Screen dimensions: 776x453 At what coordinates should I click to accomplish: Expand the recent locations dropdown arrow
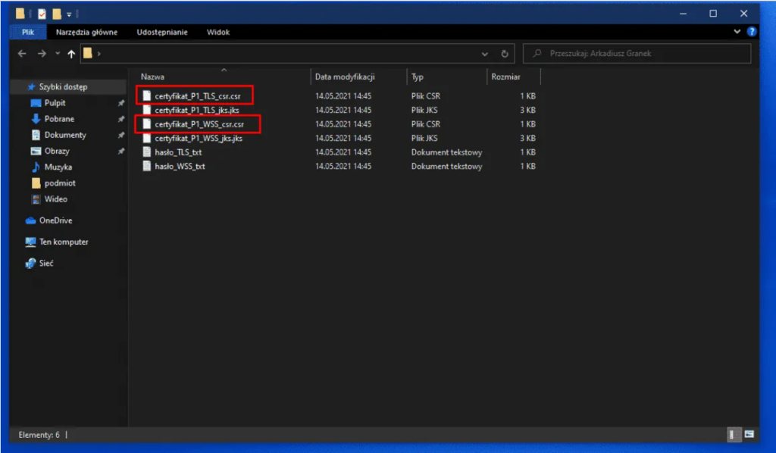tap(57, 54)
